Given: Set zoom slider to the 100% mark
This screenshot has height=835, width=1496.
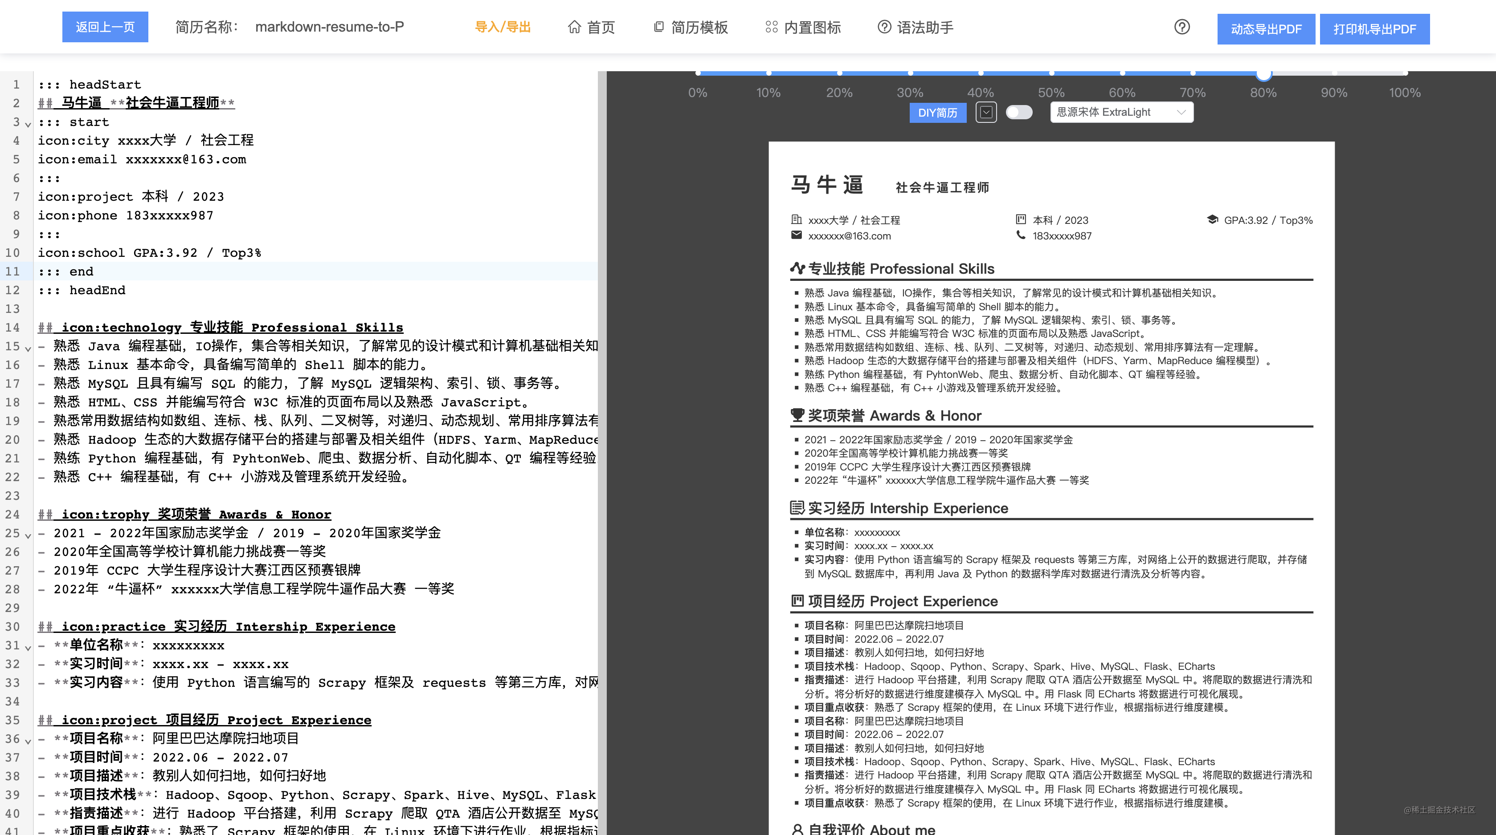Looking at the screenshot, I should click(x=1405, y=73).
